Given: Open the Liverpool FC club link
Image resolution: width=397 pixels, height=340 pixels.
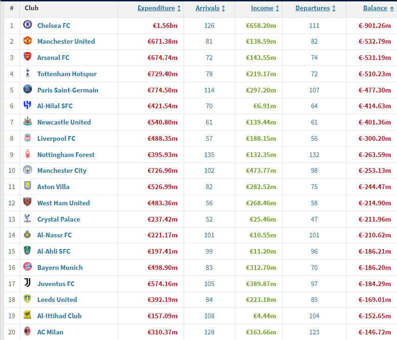Looking at the screenshot, I should (x=57, y=138).
